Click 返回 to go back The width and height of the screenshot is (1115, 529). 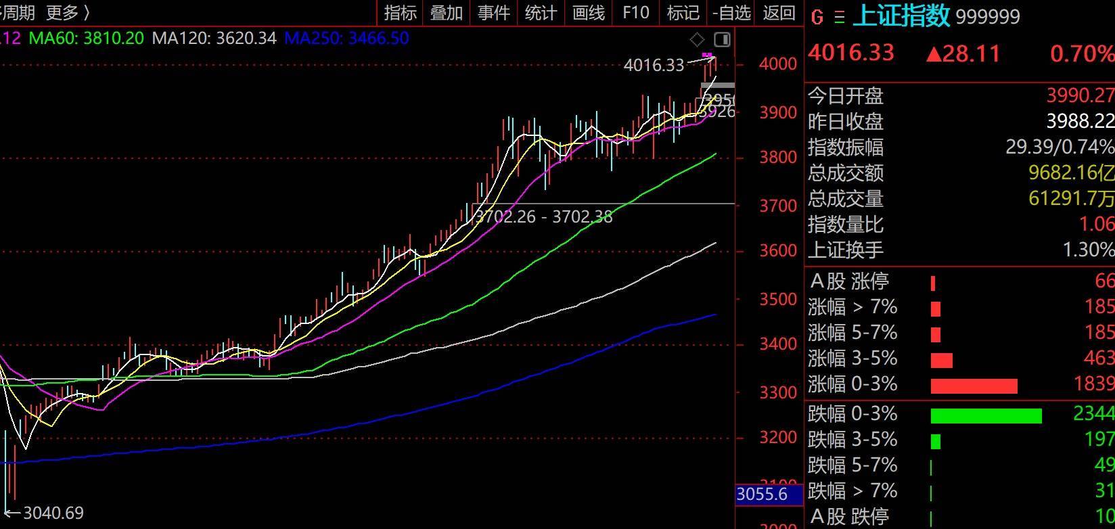pos(779,12)
